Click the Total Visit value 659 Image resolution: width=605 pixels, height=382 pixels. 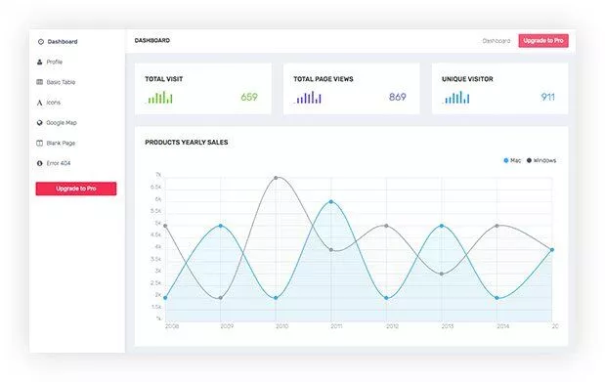pyautogui.click(x=249, y=97)
